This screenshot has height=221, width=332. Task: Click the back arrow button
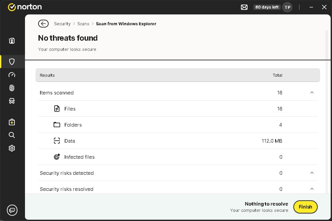(43, 24)
